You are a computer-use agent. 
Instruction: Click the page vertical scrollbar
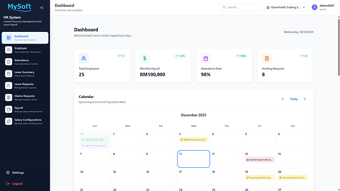[x=339, y=48]
